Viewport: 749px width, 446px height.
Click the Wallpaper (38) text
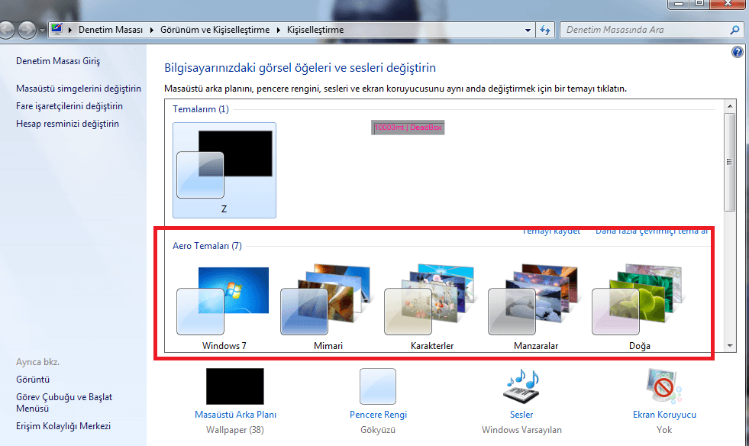tap(235, 430)
